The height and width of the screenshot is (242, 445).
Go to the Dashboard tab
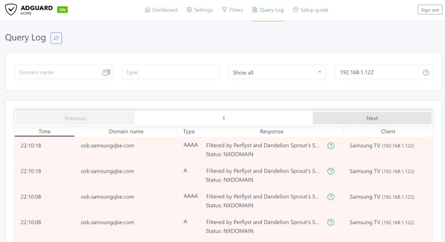[x=161, y=10]
